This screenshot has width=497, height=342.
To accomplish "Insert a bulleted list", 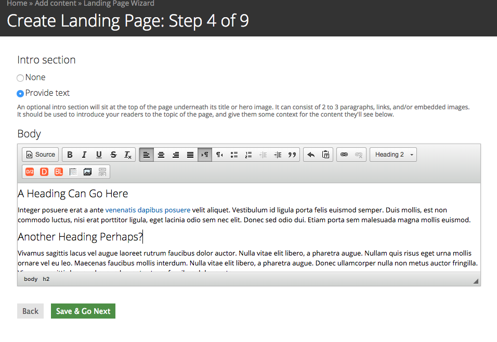I will (234, 155).
